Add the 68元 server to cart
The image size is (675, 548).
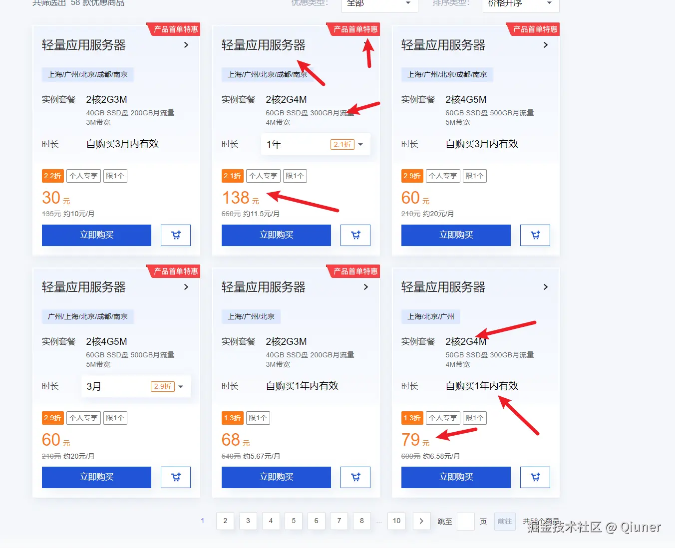355,477
